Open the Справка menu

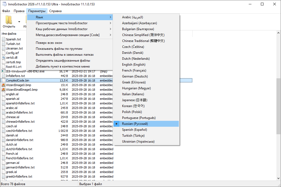55,11
